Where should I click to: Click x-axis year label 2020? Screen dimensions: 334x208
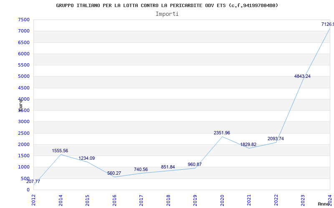pyautogui.click(x=222, y=200)
